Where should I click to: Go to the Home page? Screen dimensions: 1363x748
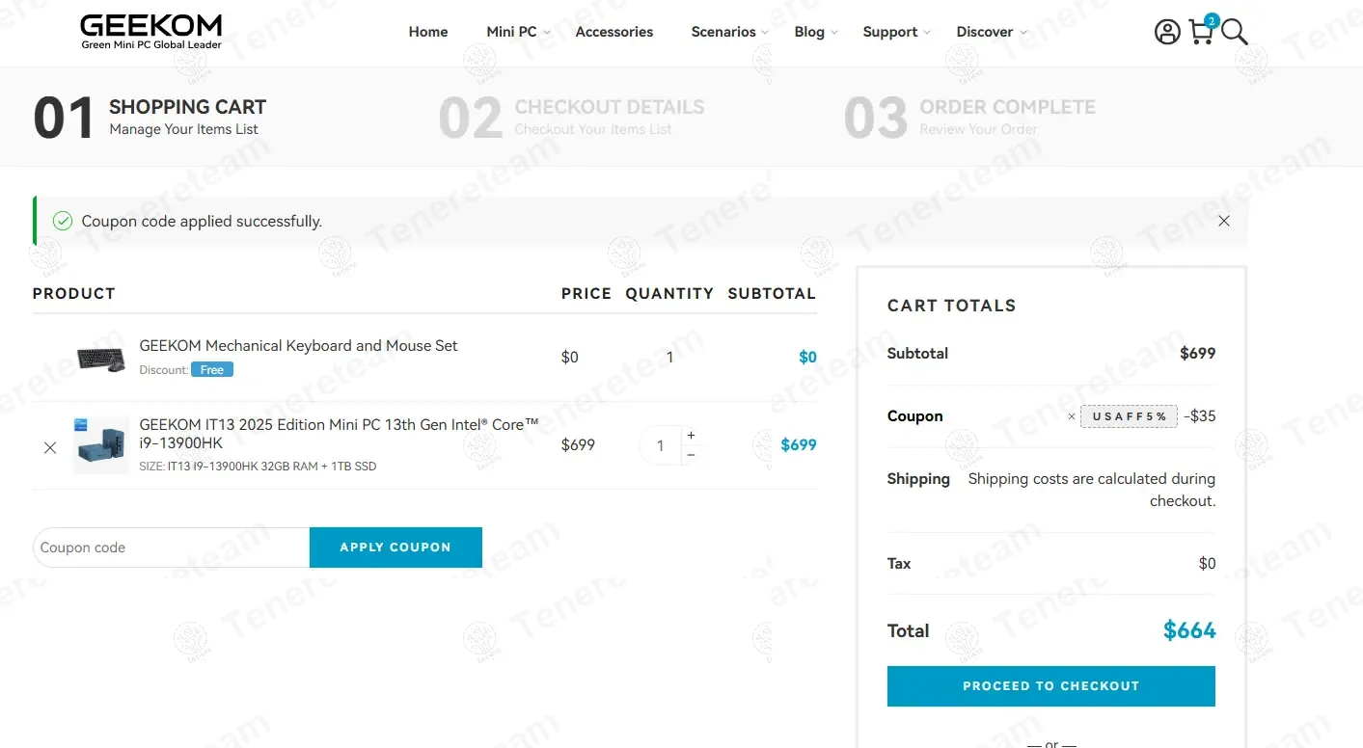tap(428, 32)
